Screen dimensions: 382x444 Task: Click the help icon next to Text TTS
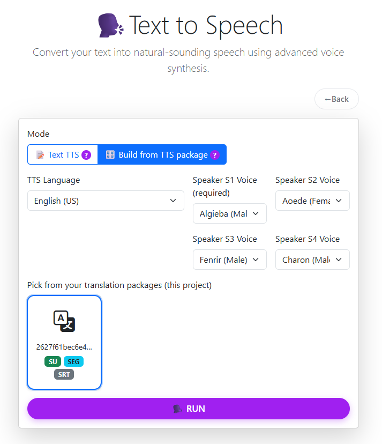point(86,154)
